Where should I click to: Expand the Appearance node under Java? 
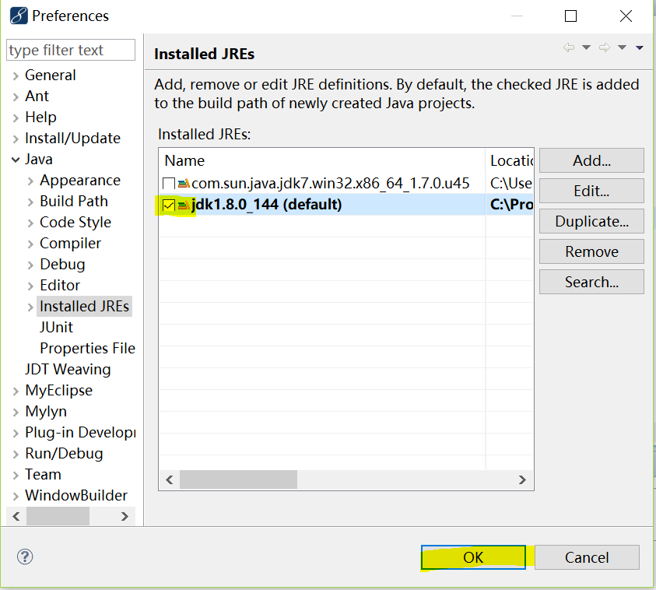30,181
